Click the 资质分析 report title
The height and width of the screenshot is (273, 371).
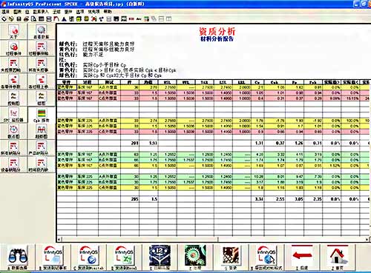pos(217,31)
